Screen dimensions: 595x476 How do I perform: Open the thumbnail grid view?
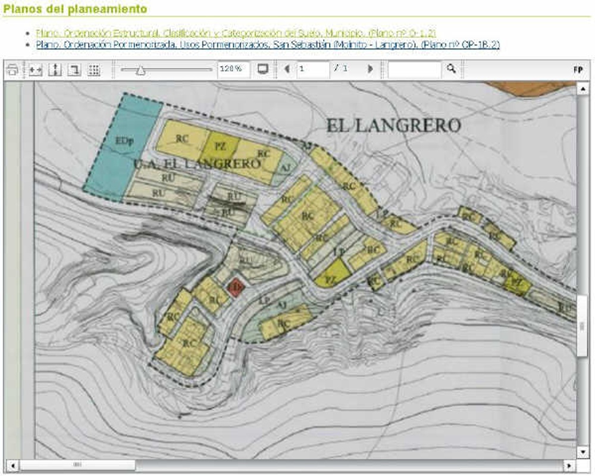click(x=93, y=70)
